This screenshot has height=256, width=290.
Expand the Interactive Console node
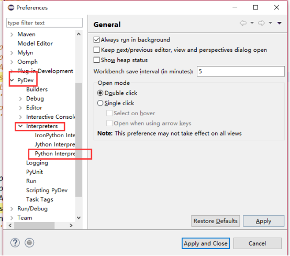[x=20, y=117]
